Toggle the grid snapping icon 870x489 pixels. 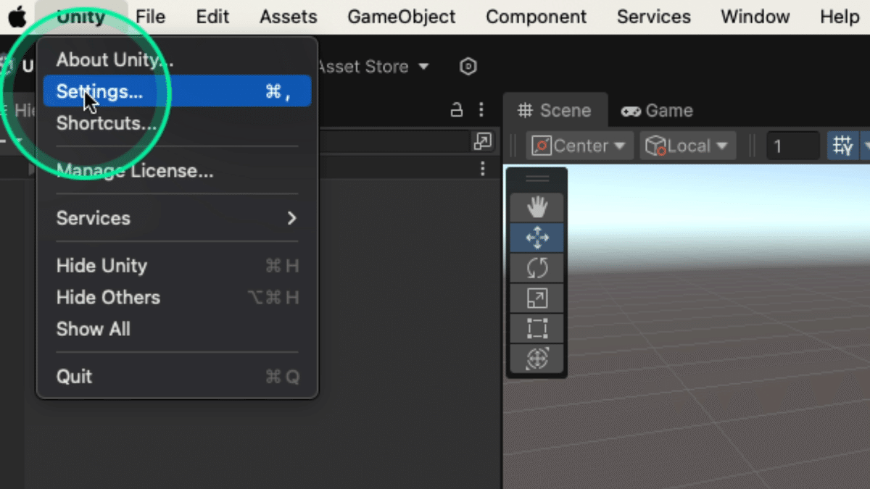[x=843, y=146]
